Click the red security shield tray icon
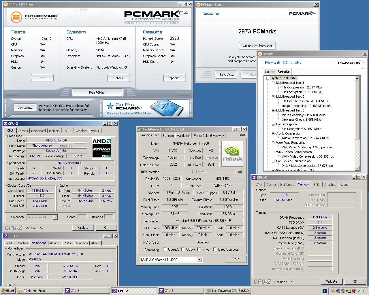 coord(353,291)
